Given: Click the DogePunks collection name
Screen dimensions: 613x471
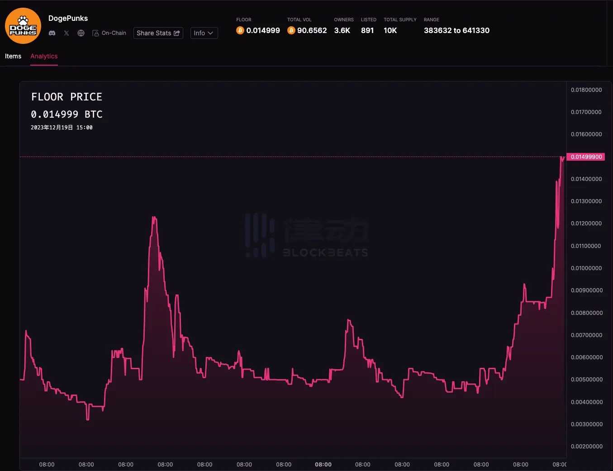Looking at the screenshot, I should click(x=68, y=18).
